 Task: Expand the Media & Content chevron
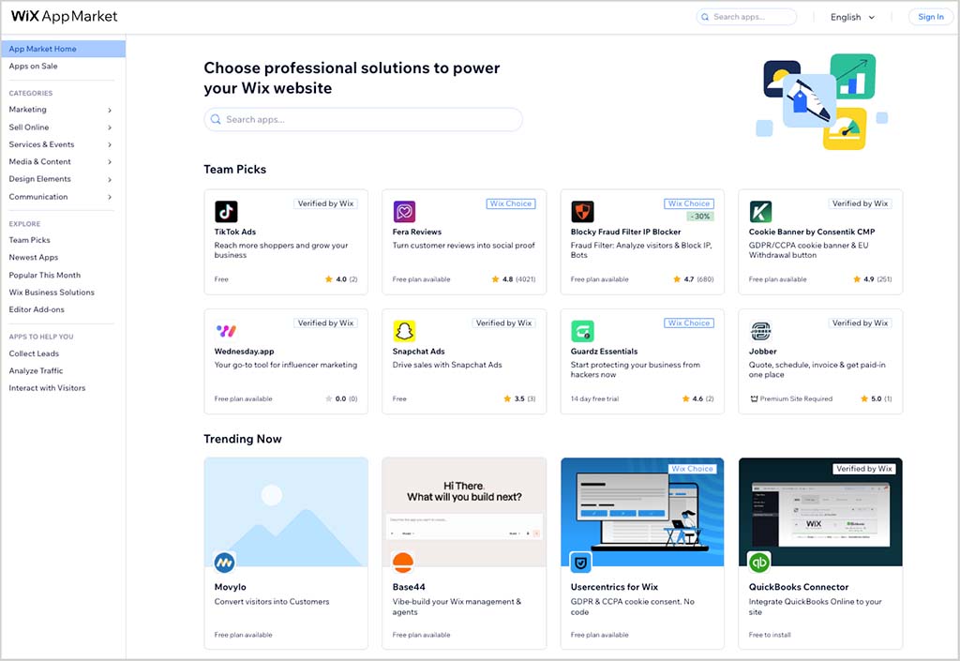110,162
